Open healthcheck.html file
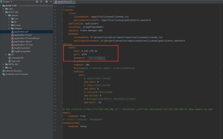 [22, 48]
